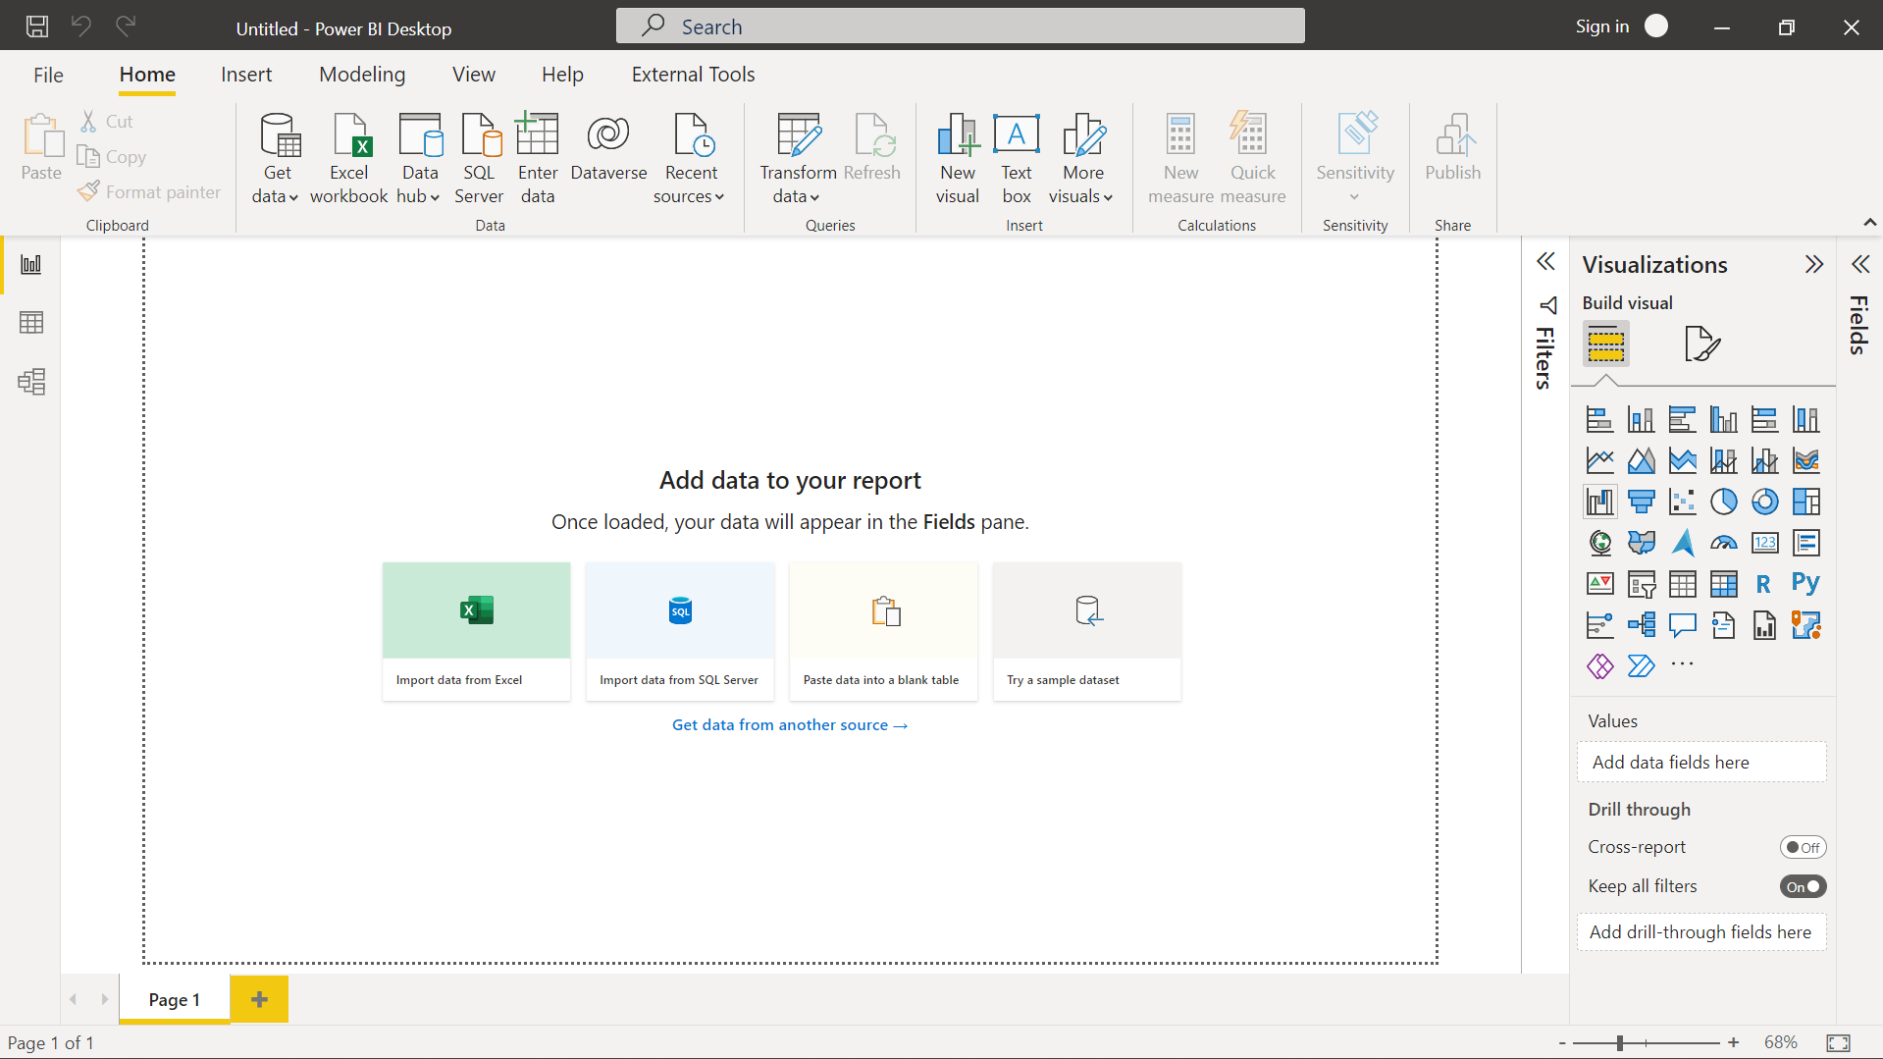Select the filled map visual
Image resolution: width=1883 pixels, height=1059 pixels.
[1642, 542]
